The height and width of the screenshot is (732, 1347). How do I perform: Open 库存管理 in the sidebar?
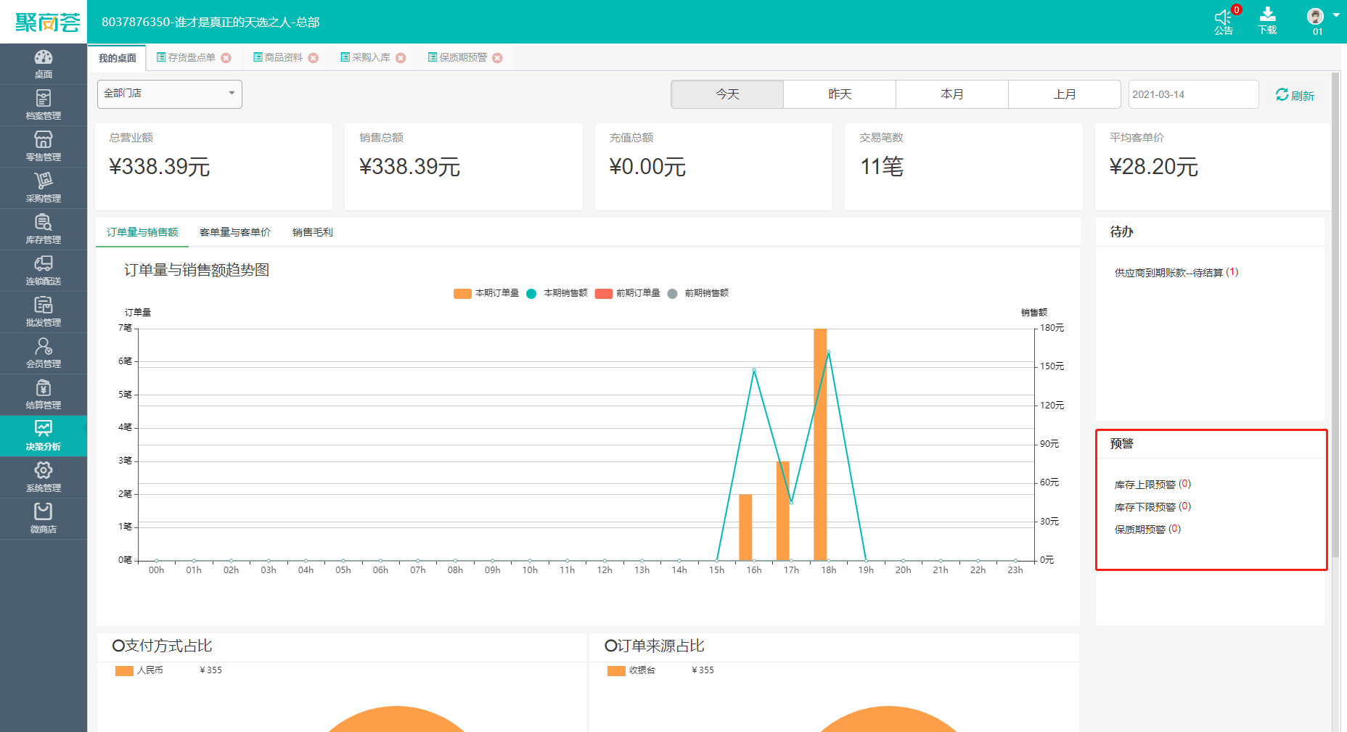(x=44, y=229)
